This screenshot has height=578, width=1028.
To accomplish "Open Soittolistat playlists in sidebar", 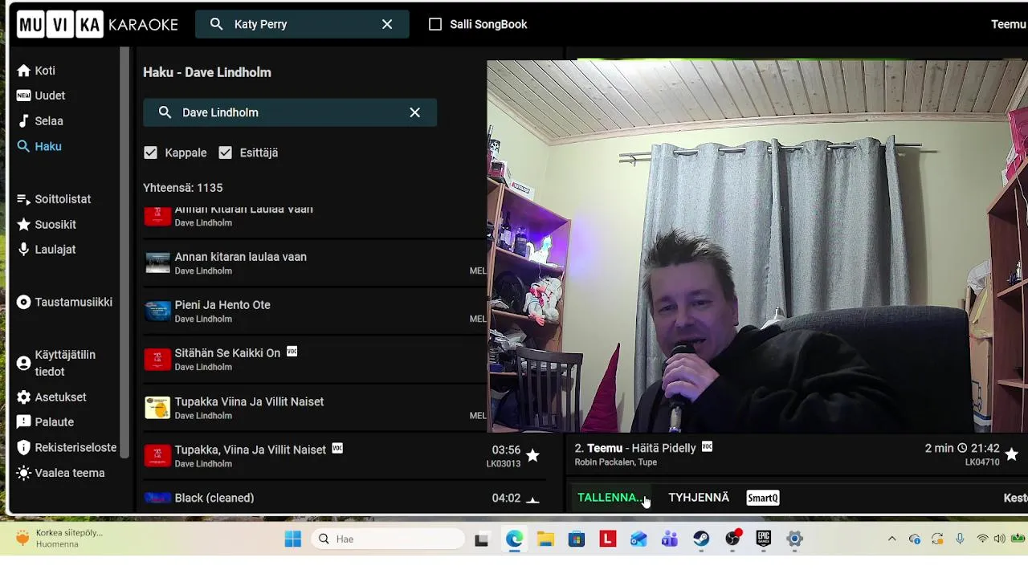I will pos(54,199).
